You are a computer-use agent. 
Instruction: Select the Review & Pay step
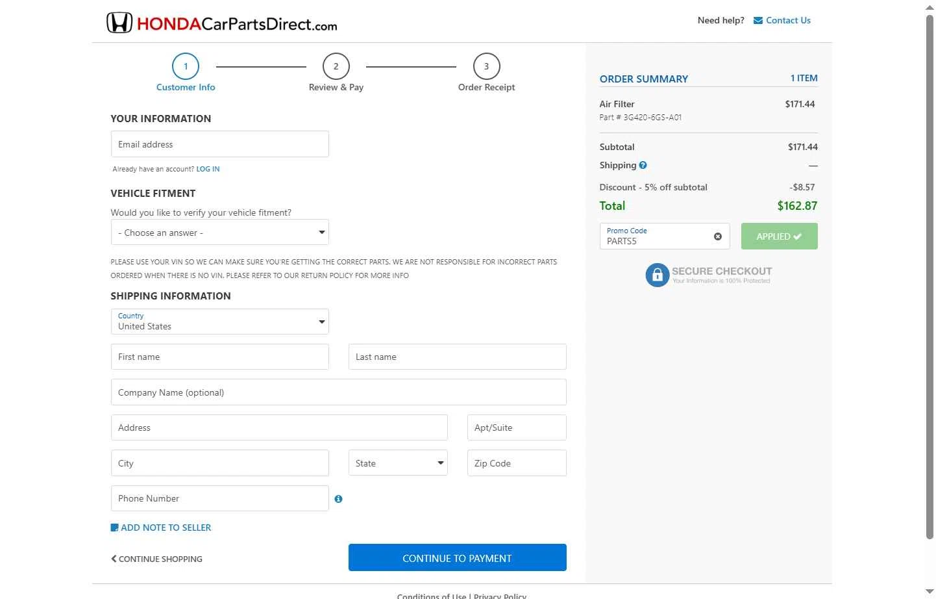pyautogui.click(x=336, y=73)
